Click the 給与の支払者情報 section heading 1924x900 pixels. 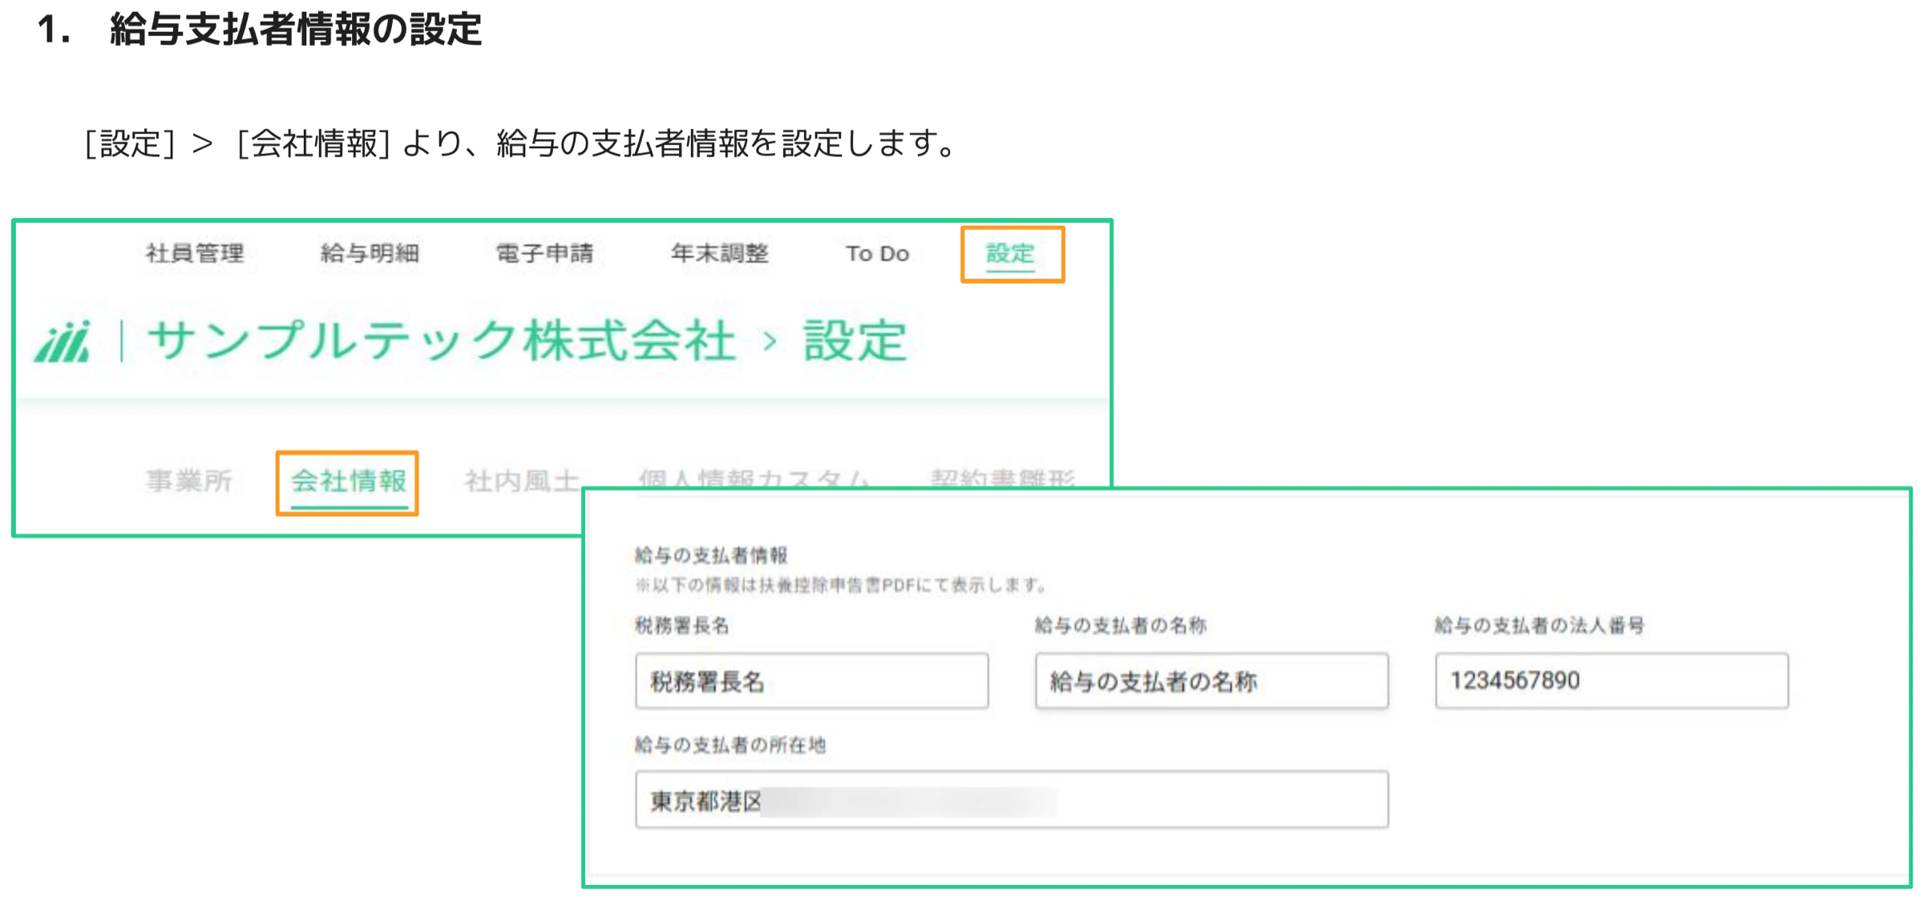pyautogui.click(x=711, y=555)
